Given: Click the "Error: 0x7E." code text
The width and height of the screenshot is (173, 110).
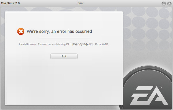Looking at the screenshot, I should 102,45.
